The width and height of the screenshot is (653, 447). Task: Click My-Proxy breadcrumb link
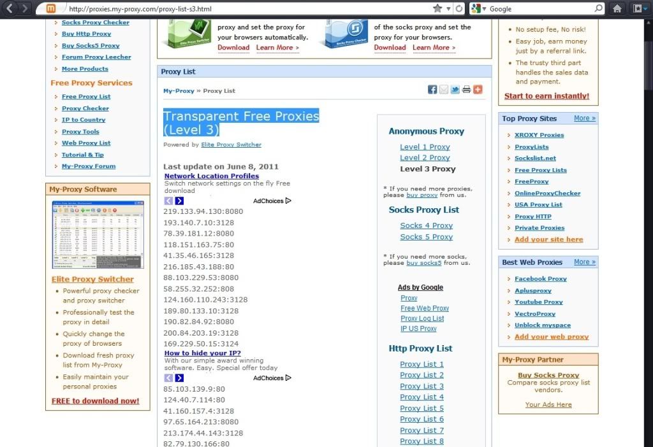[179, 90]
